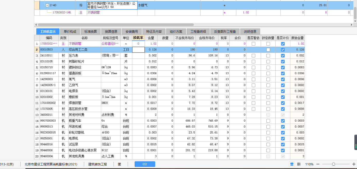Open the 工程量明细 tab
The image size is (357, 169).
[199, 31]
